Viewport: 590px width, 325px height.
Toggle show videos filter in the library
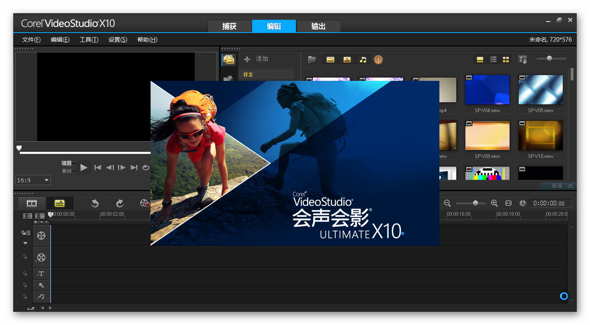click(x=330, y=60)
